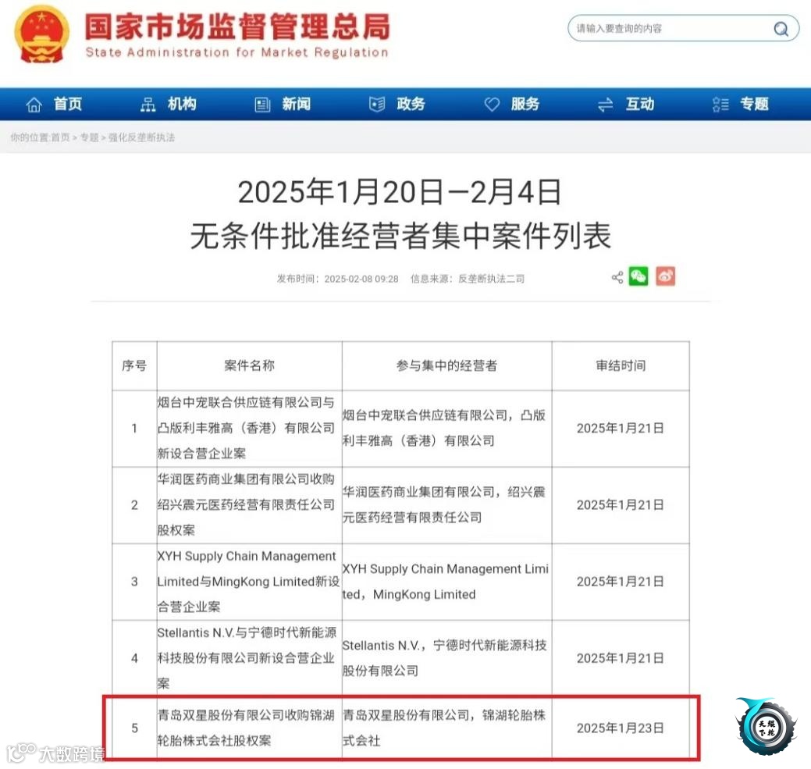The width and height of the screenshot is (811, 769).
Task: Select case name Stellantis N.V.与宁德时代
Action: (x=247, y=658)
